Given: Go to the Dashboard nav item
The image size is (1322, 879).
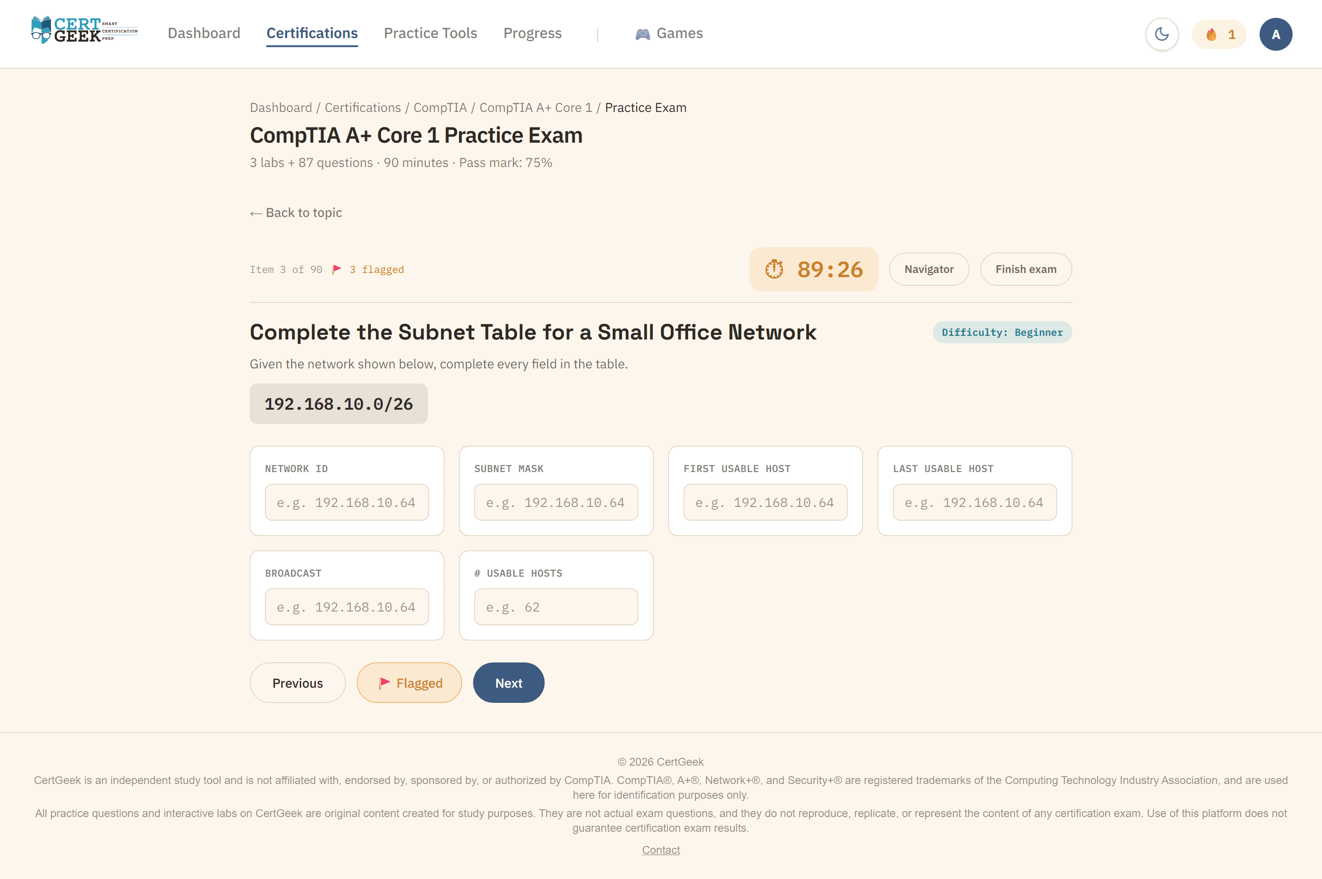Looking at the screenshot, I should click(x=204, y=33).
